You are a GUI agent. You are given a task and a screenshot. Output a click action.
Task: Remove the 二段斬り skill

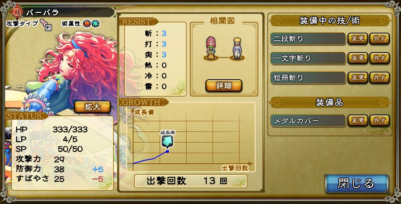click(379, 39)
